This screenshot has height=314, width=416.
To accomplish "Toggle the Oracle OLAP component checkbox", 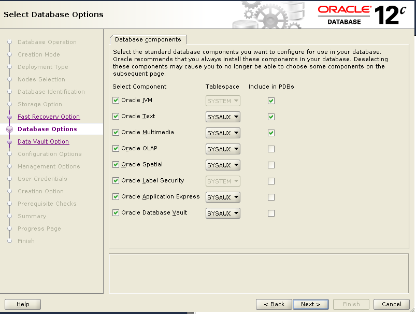I will [116, 149].
